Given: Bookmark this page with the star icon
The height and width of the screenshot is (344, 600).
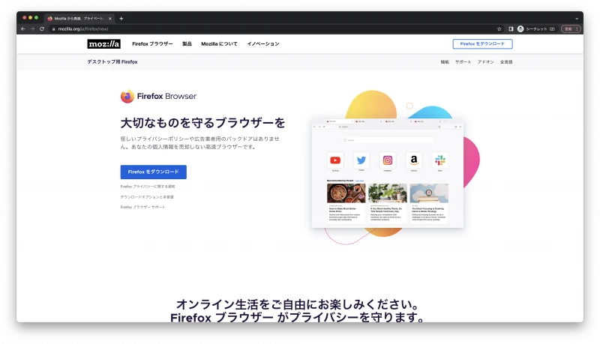Looking at the screenshot, I should click(x=499, y=29).
